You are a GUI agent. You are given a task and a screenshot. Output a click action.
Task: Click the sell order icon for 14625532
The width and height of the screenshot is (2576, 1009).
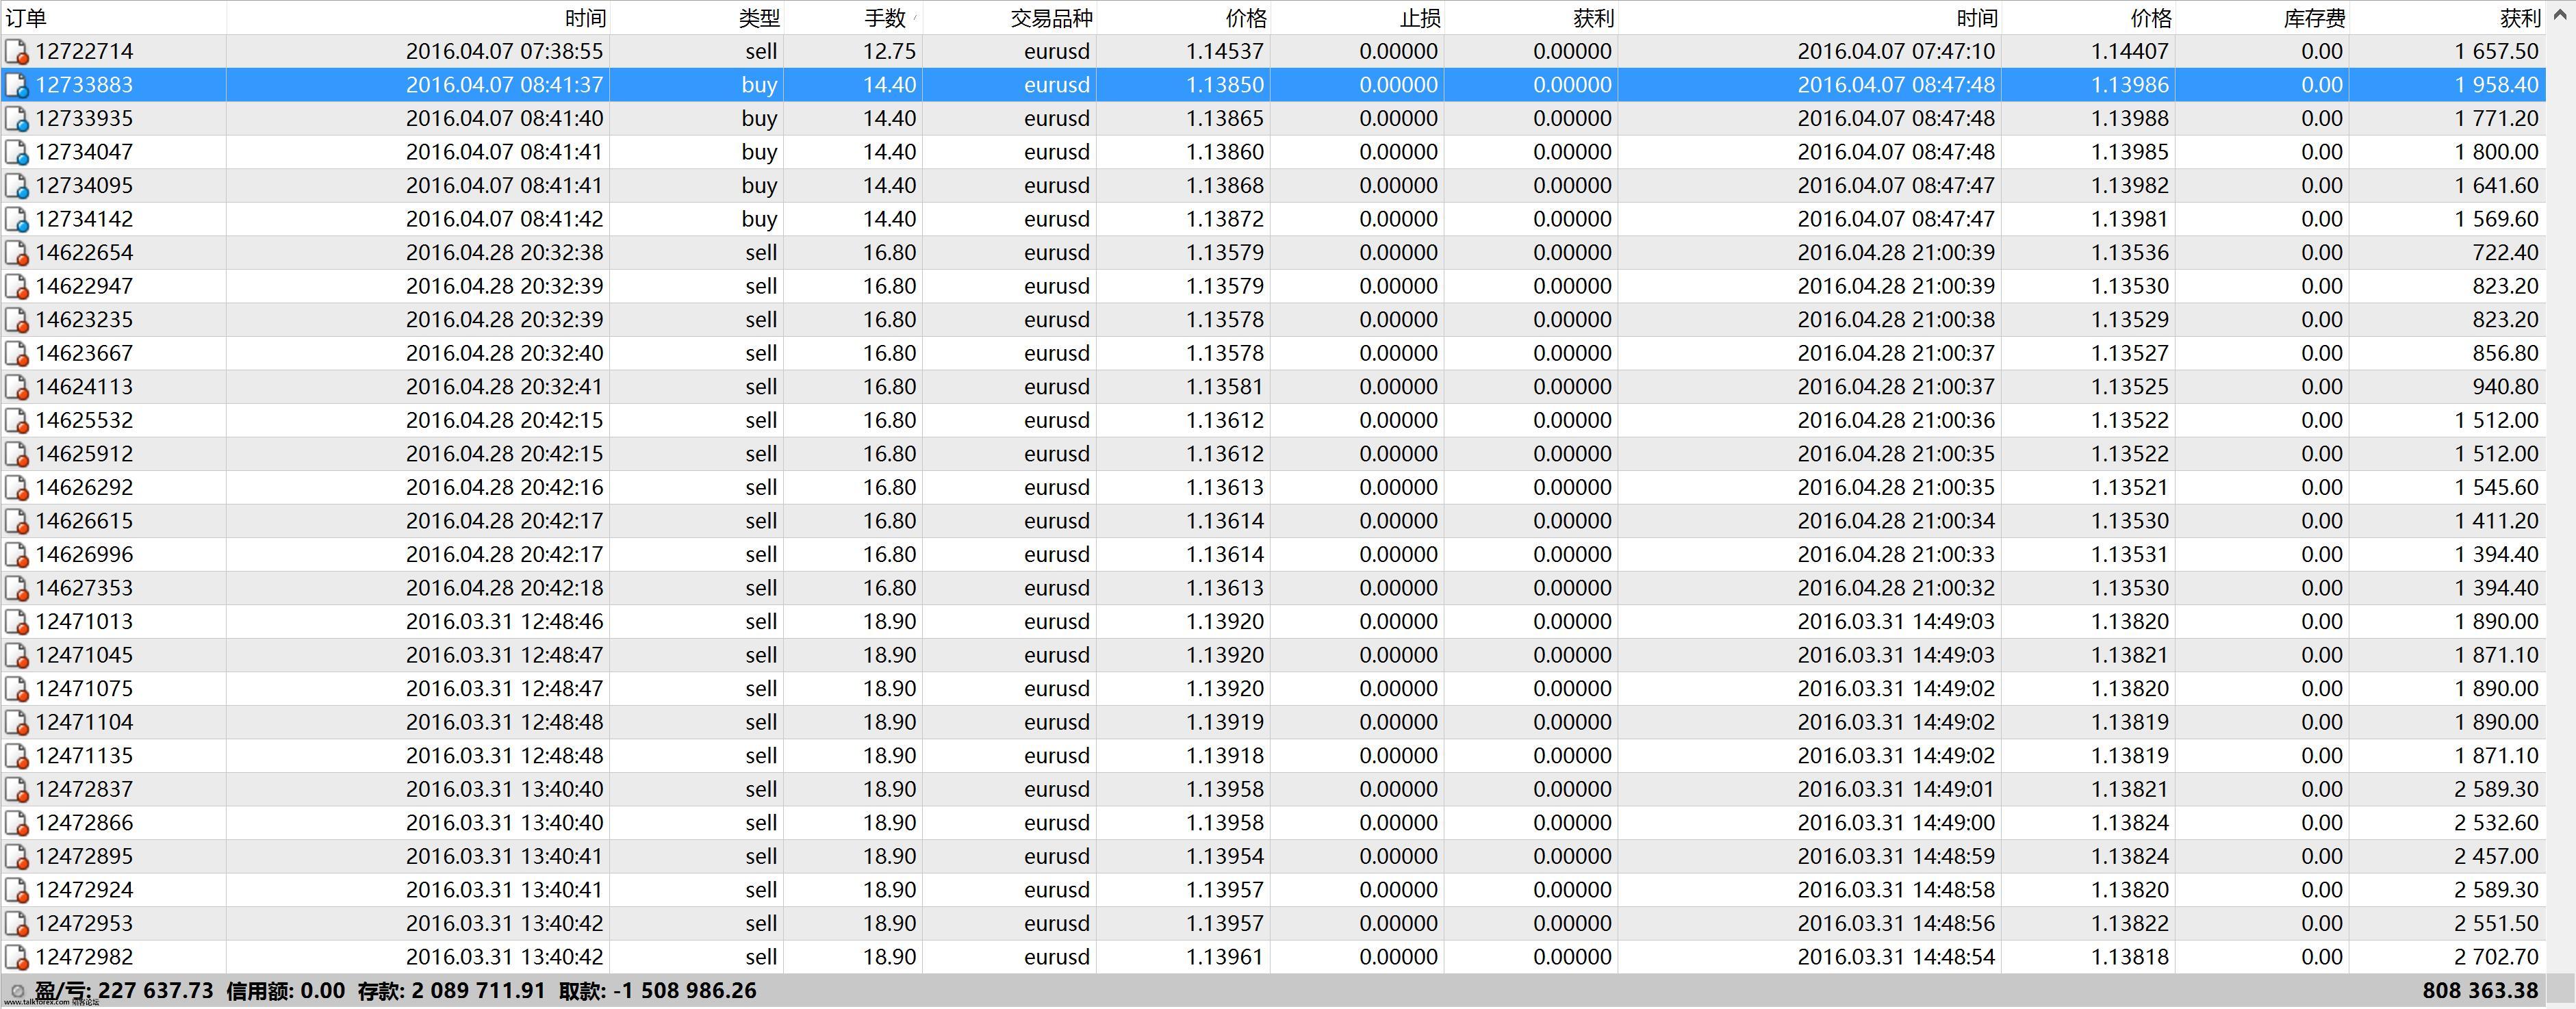point(17,421)
